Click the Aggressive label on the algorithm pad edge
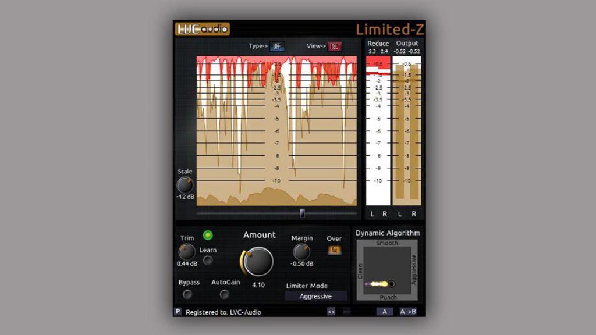The height and width of the screenshot is (335, 596). click(x=414, y=270)
